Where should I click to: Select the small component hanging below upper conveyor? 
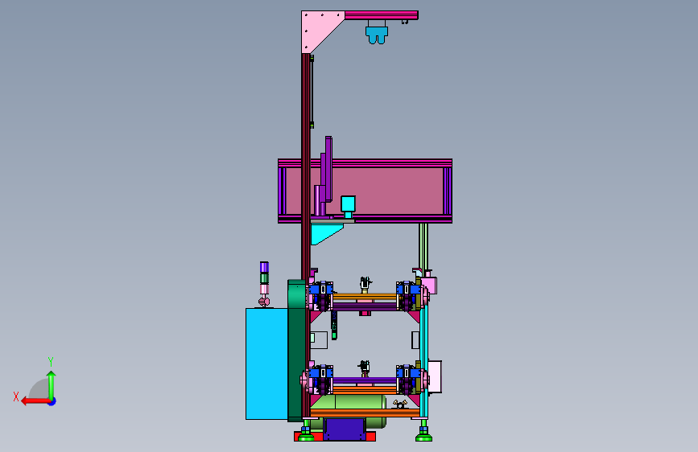pyautogui.click(x=334, y=325)
